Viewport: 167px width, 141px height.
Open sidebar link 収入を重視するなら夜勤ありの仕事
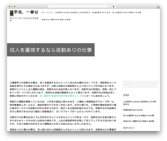(139, 115)
